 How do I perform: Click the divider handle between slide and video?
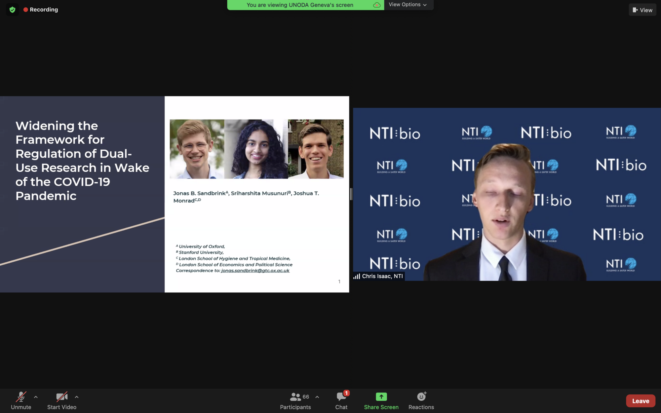coord(351,194)
